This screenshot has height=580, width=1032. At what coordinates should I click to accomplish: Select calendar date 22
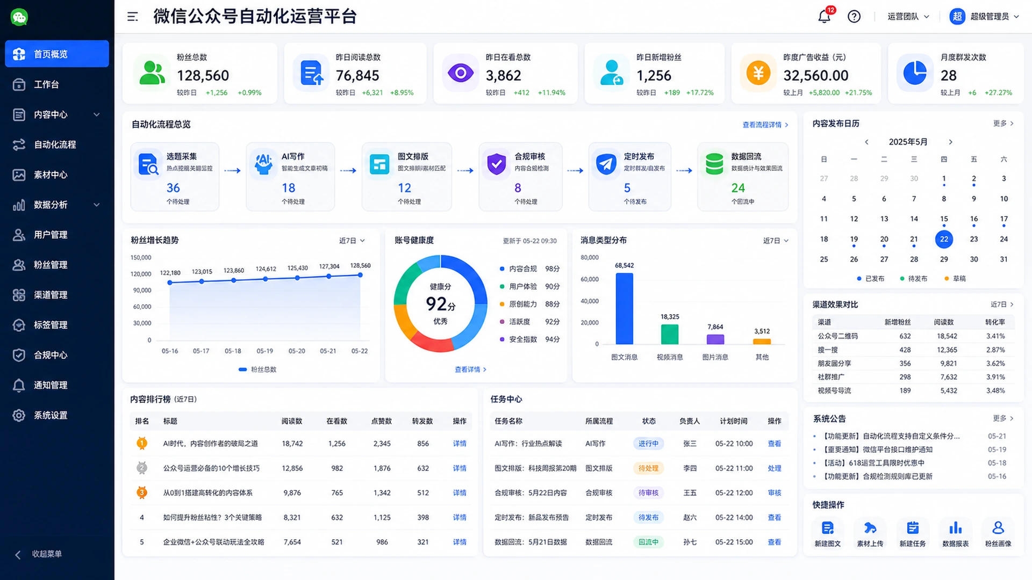[944, 239]
